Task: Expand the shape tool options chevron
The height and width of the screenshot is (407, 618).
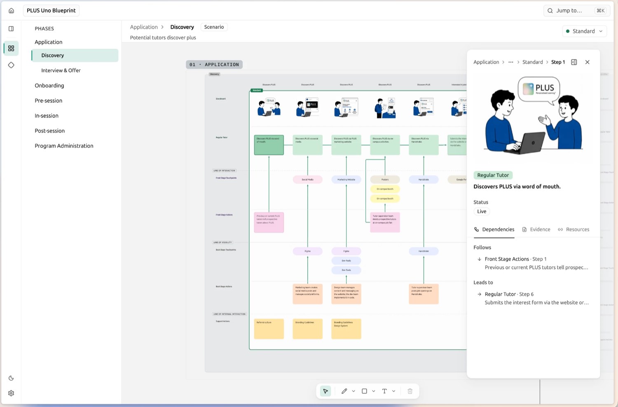Action: (x=374, y=391)
